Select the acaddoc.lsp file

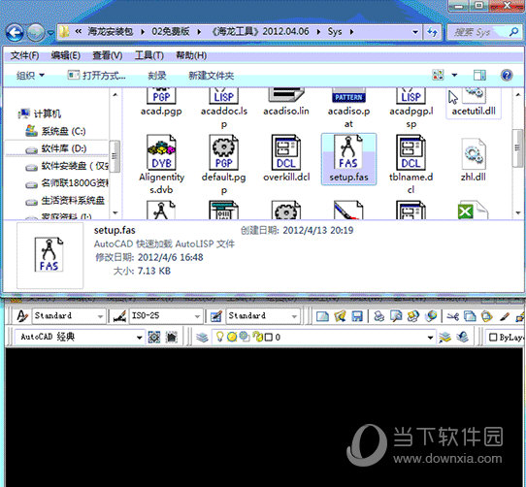pos(224,108)
